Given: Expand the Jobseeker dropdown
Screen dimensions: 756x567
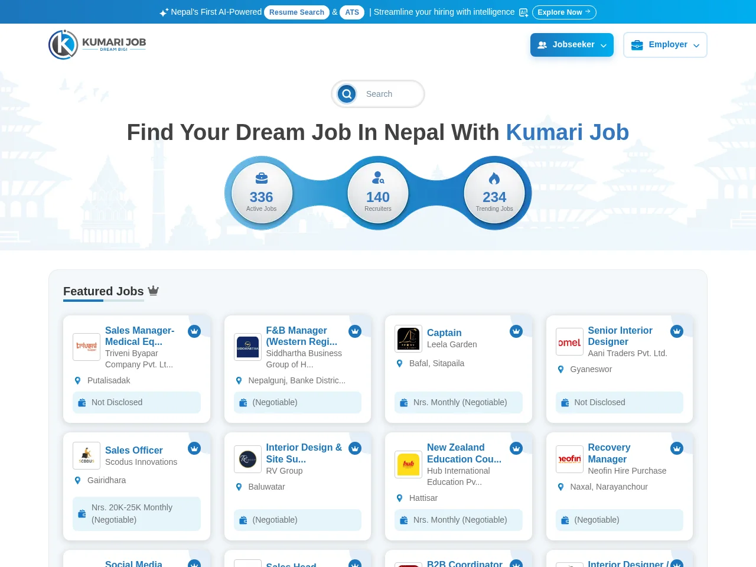Looking at the screenshot, I should 572,45.
